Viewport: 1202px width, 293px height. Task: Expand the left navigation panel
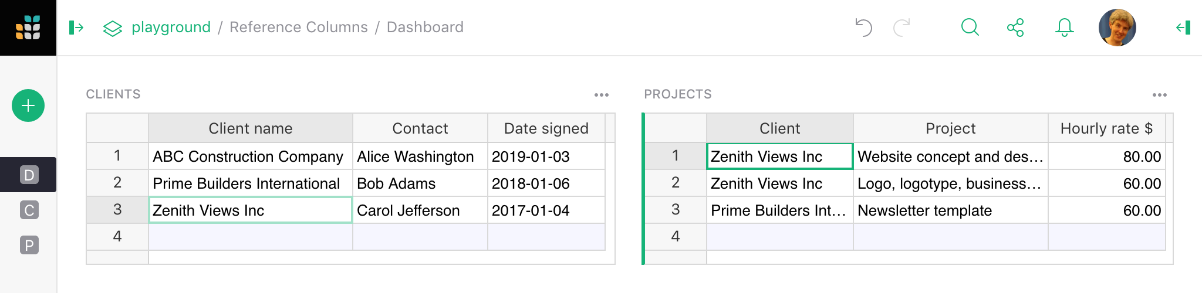point(76,28)
